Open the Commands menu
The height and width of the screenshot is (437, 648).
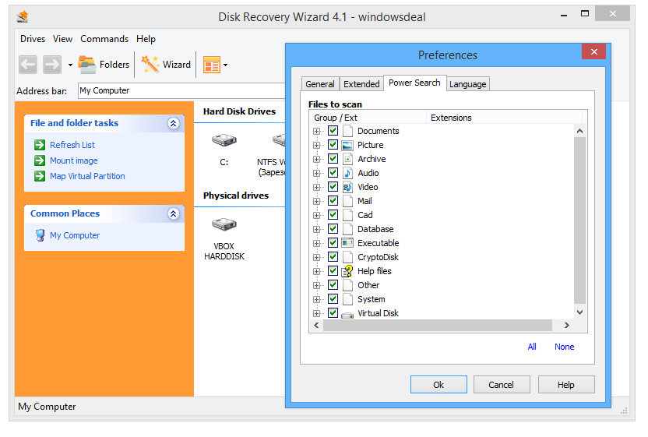point(104,39)
